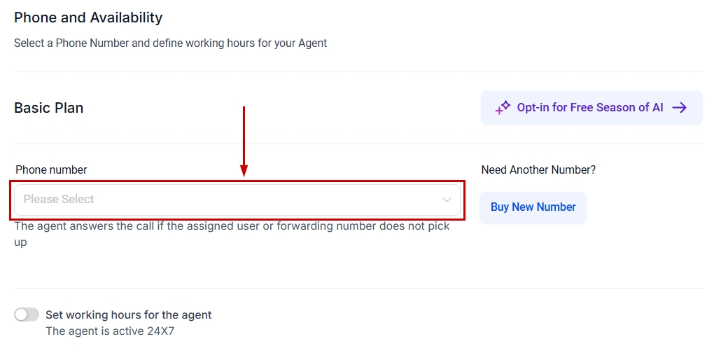
Task: Click the subtitle about defining working hours
Action: point(170,43)
